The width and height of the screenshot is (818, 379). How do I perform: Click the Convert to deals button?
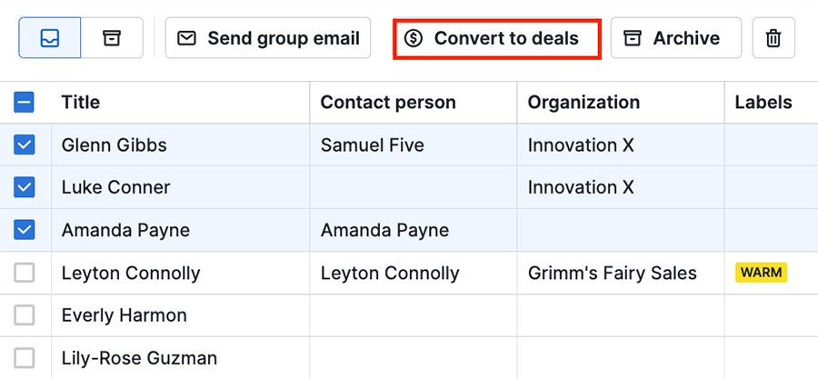coord(497,38)
